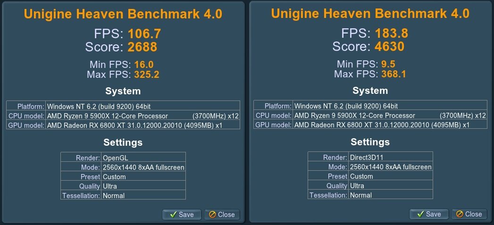This screenshot has height=225, width=494.
Task: Click Preset Custom in Direct3D11 window
Action: click(x=391, y=176)
